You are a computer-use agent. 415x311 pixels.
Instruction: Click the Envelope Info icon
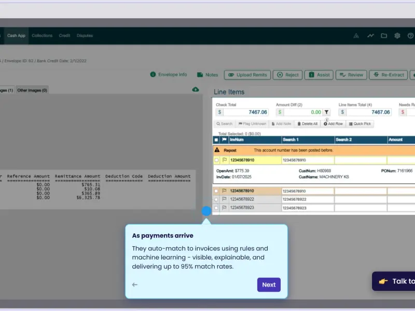click(x=153, y=75)
